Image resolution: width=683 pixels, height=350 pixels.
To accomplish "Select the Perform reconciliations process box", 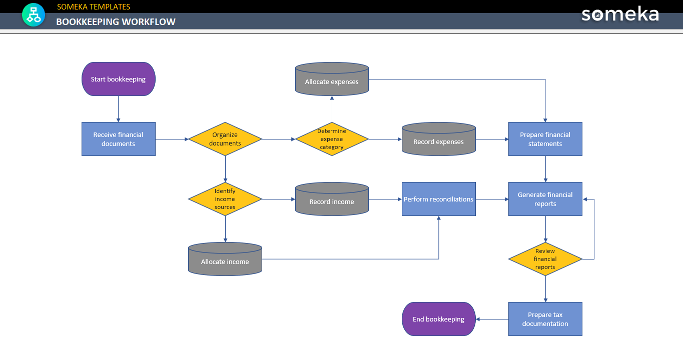I will 438,199.
